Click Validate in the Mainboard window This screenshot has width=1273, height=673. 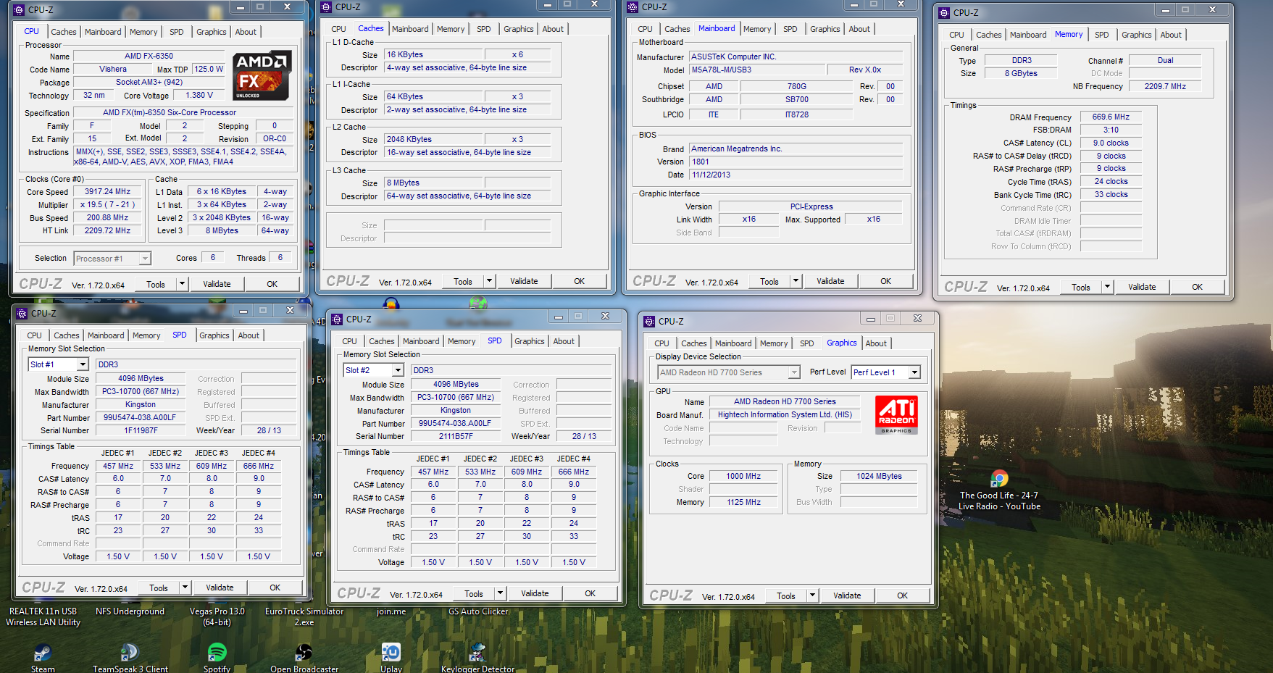pos(830,281)
